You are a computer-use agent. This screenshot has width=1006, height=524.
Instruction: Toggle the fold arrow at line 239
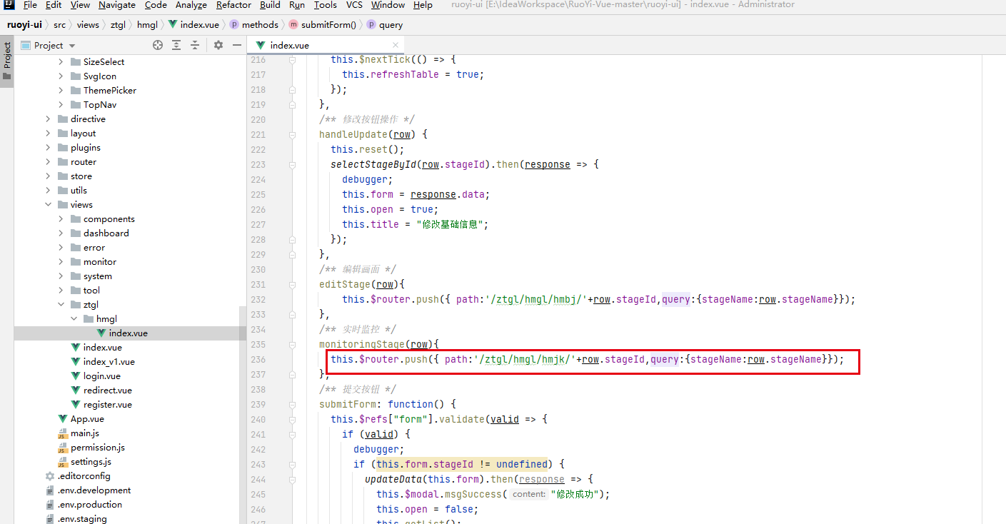pos(292,405)
